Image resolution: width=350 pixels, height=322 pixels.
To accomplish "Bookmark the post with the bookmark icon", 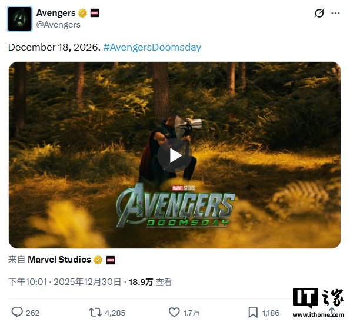I will 253,312.
